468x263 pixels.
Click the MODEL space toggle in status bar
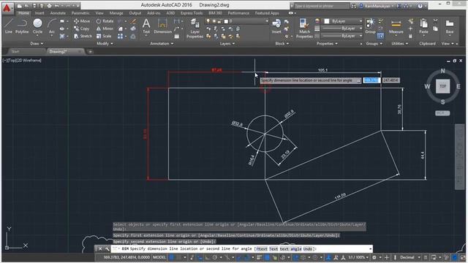pyautogui.click(x=159, y=257)
